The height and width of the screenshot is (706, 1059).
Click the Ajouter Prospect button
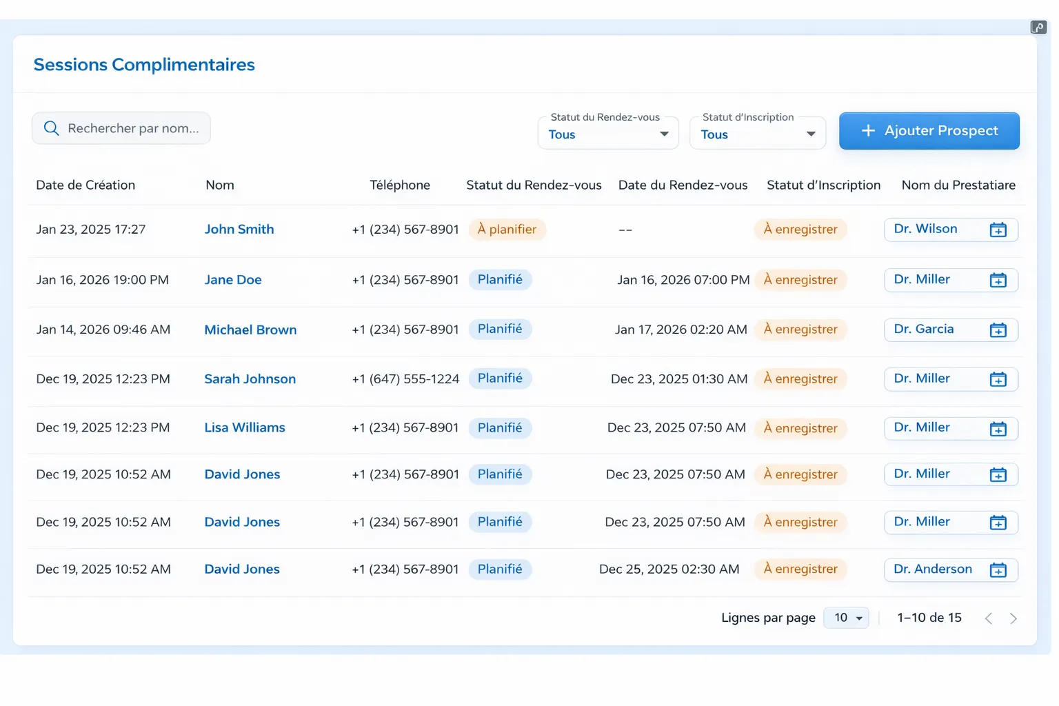pyautogui.click(x=929, y=131)
